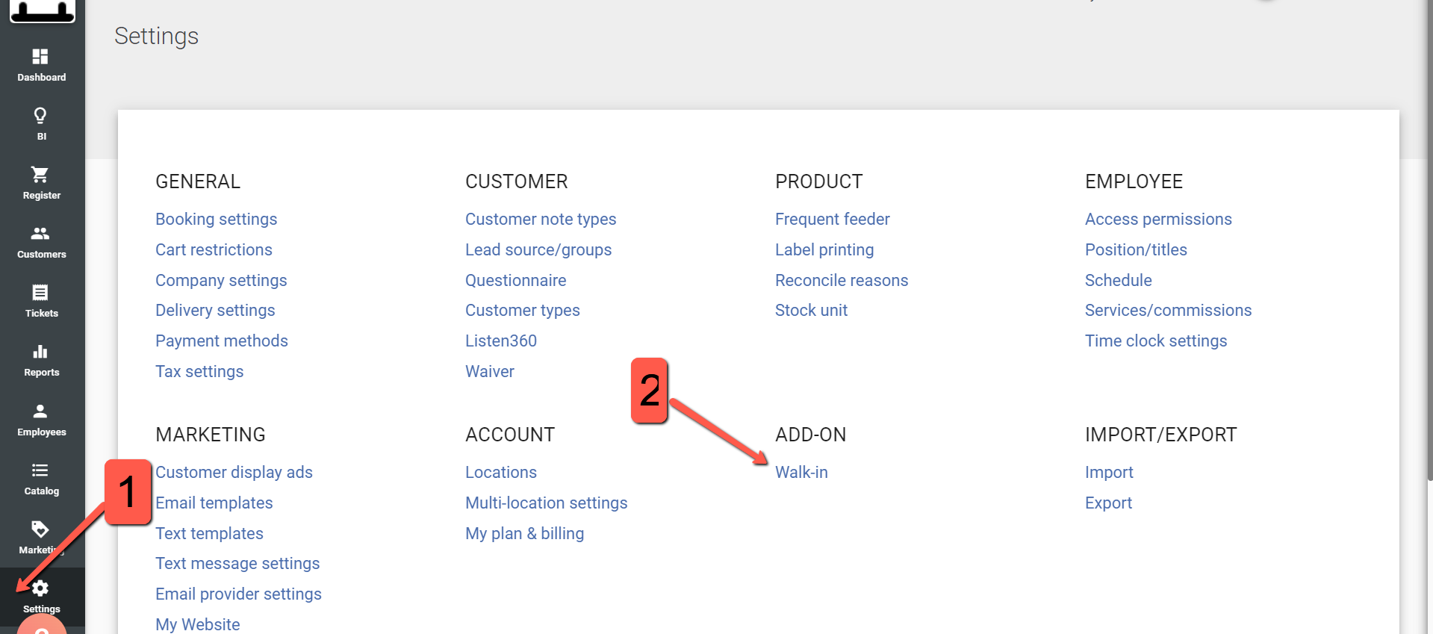Open Reports bar chart icon
The width and height of the screenshot is (1433, 634).
coord(40,352)
